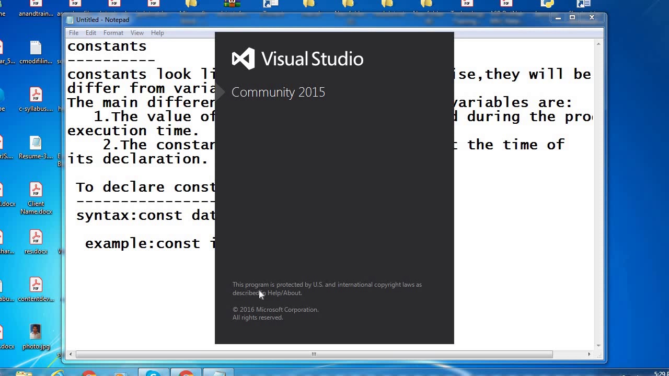The image size is (669, 376).
Task: Click the 'constants' heading line in Notepad
Action: (107, 46)
